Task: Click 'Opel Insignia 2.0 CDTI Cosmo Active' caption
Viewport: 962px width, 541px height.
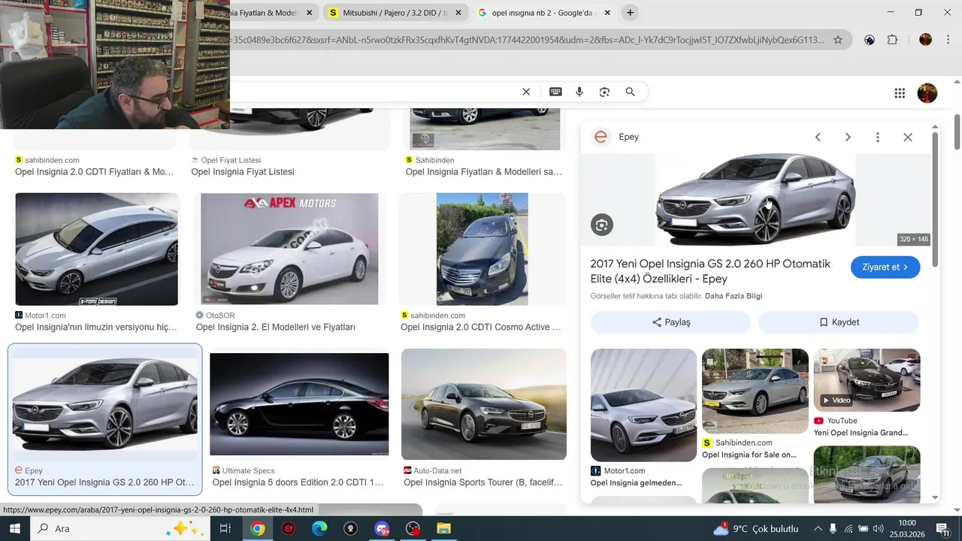Action: point(481,328)
